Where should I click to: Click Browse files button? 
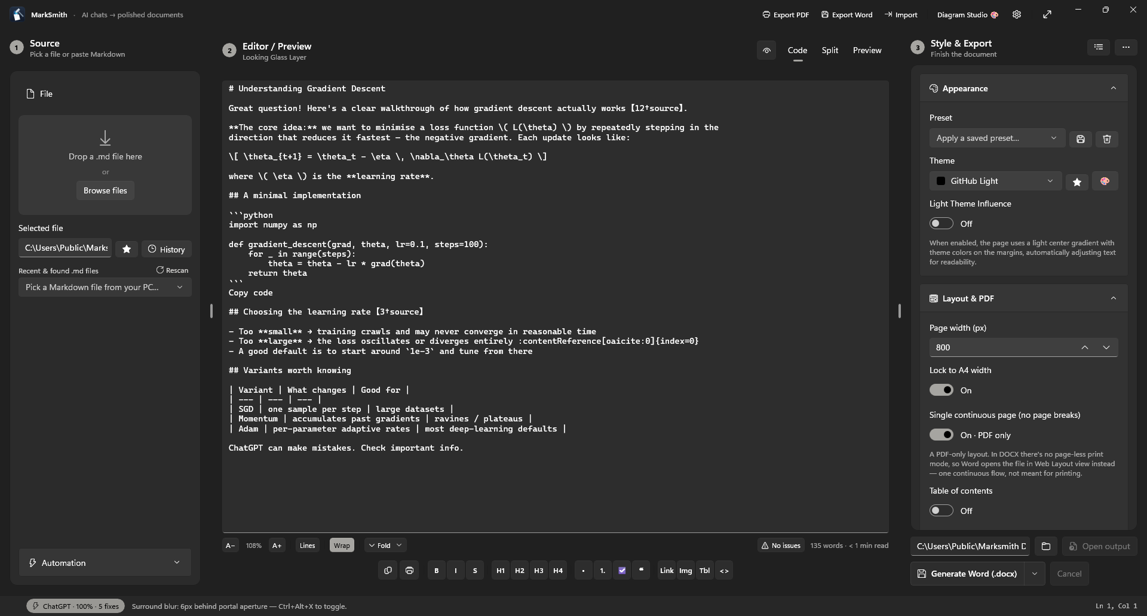105,190
